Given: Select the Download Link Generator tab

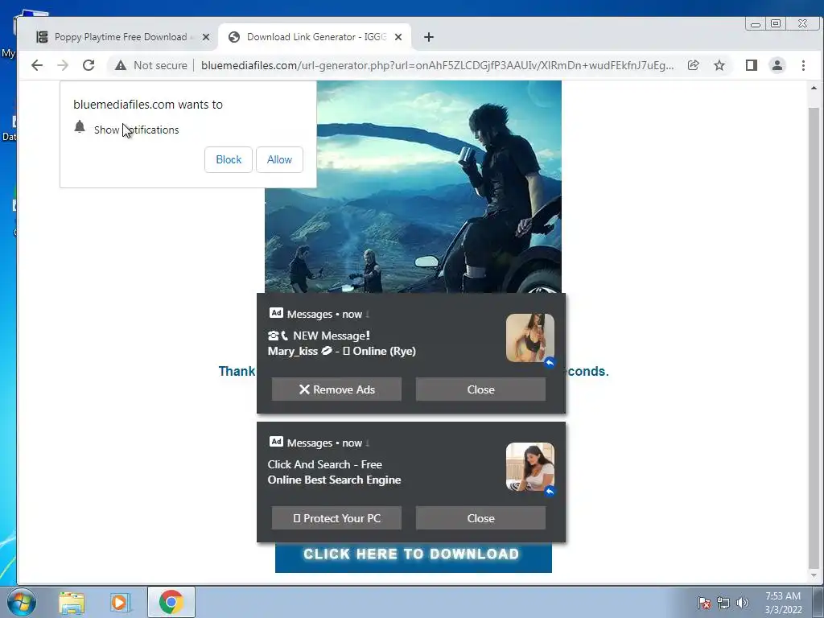Looking at the screenshot, I should pyautogui.click(x=315, y=37).
